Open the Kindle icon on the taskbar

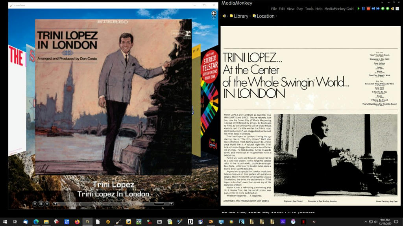[242, 222]
